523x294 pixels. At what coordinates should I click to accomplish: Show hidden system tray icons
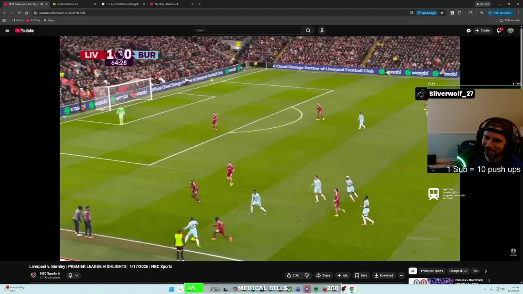coord(485,289)
